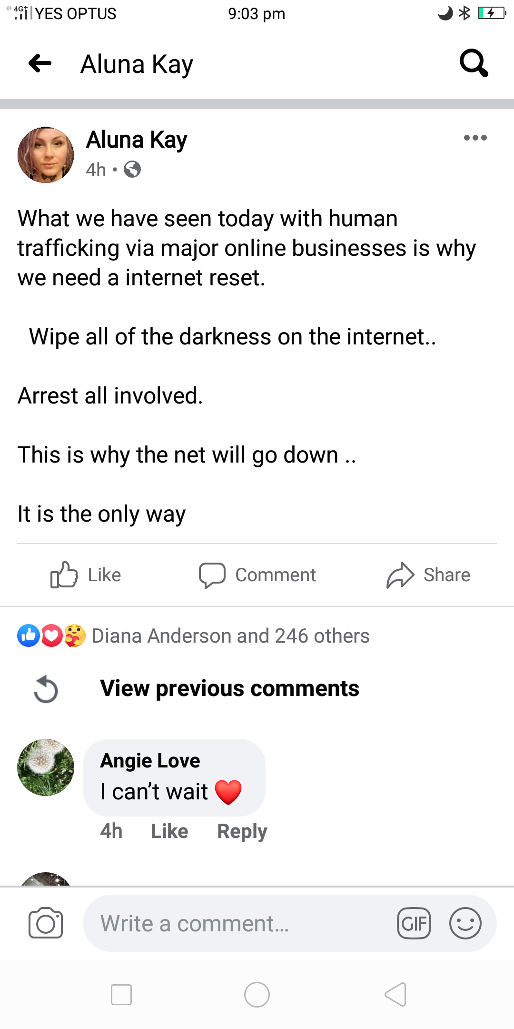Screen dimensions: 514x1029
Task: Open search with the magnifier icon
Action: [x=474, y=63]
